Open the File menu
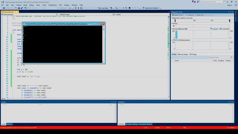The image size is (238, 134). [2, 5]
